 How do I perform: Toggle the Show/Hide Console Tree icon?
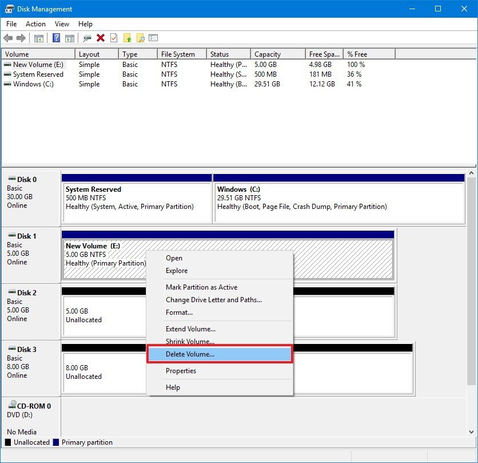pos(39,38)
